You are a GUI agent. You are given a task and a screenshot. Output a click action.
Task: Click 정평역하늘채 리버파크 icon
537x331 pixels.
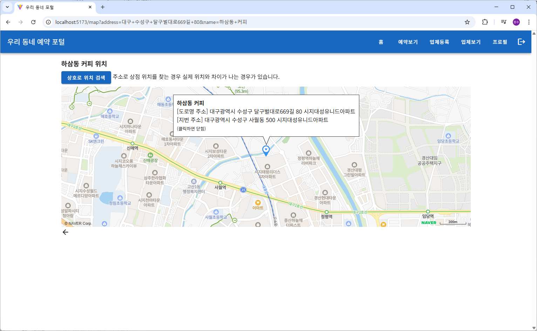tap(308, 153)
